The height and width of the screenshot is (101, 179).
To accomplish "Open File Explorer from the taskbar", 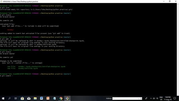I will click(x=35, y=98).
